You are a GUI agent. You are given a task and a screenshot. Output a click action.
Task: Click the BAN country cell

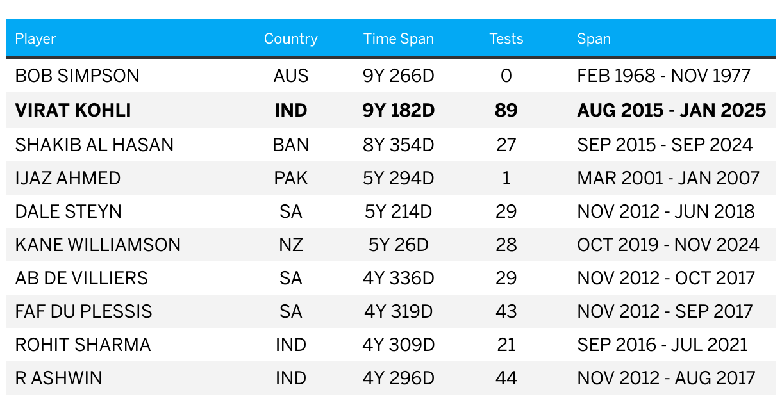[x=291, y=145]
